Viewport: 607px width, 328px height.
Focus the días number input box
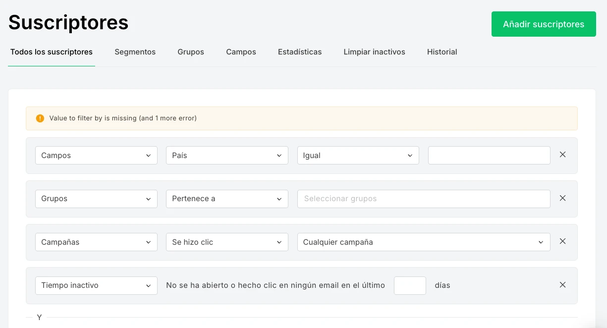pyautogui.click(x=410, y=285)
